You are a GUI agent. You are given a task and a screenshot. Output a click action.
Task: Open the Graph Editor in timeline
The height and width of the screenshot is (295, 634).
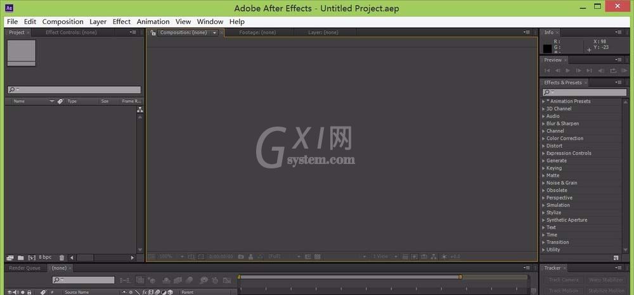tap(227, 280)
